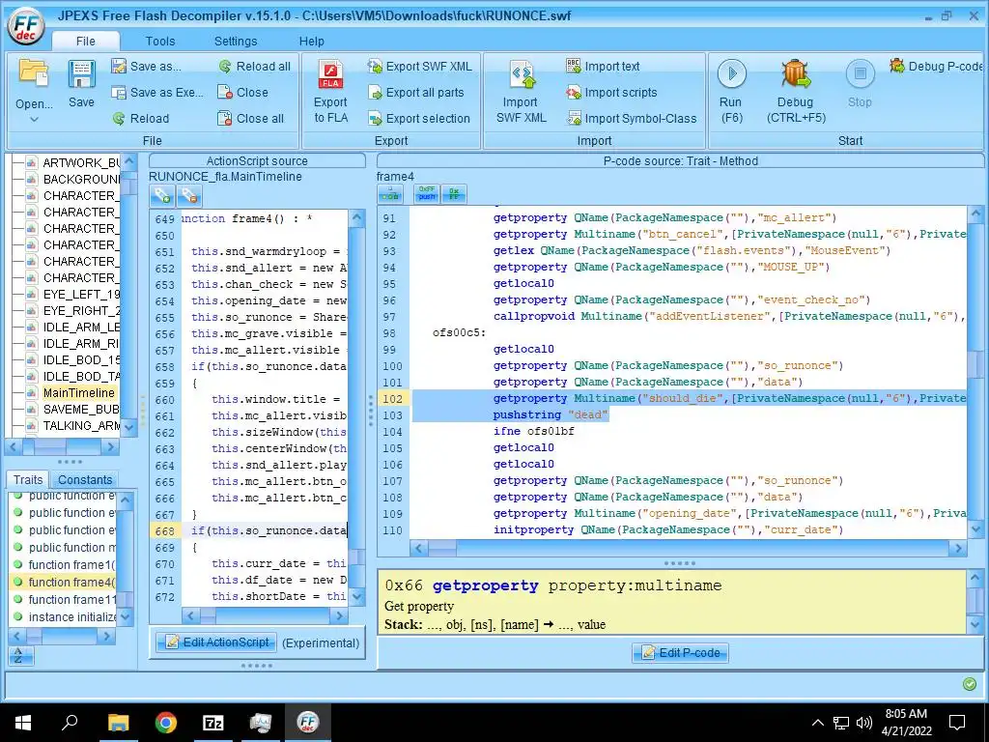The image size is (989, 742).
Task: Switch to the Traits tab
Action: (28, 480)
